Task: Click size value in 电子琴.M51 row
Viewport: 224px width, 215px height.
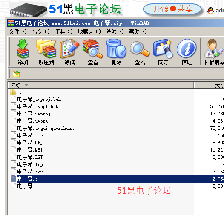Action: 217,150
